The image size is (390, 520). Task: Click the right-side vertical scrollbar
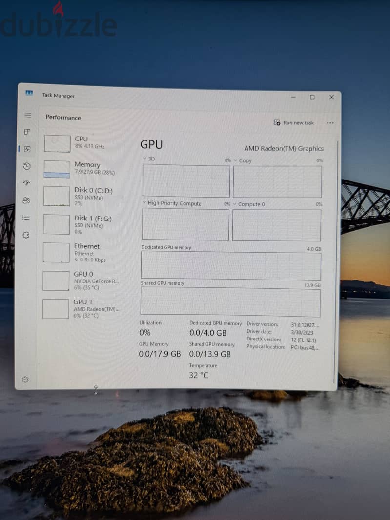point(336,262)
